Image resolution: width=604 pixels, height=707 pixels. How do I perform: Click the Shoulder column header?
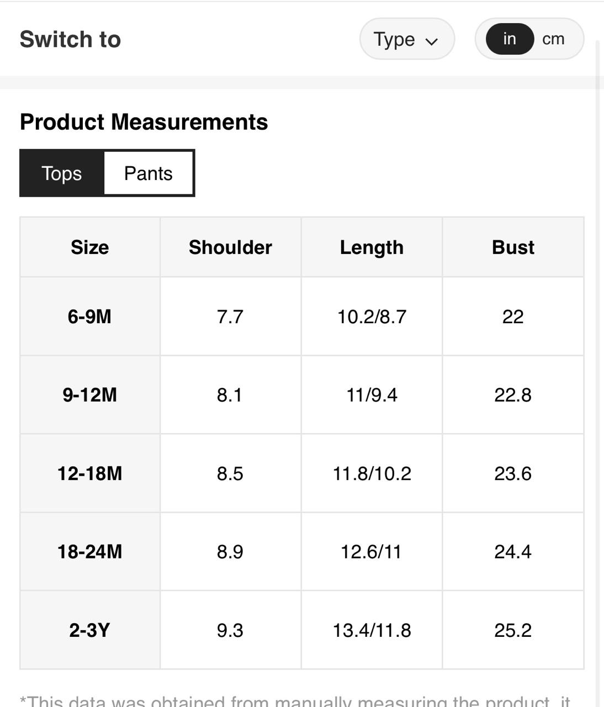click(230, 247)
